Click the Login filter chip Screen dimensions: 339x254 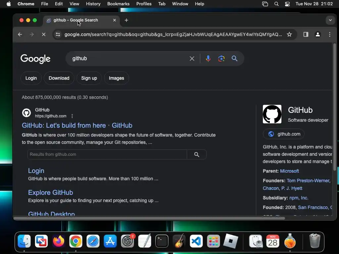pyautogui.click(x=31, y=78)
